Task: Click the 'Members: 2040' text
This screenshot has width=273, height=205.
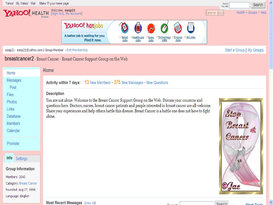Action: pyautogui.click(x=15, y=177)
